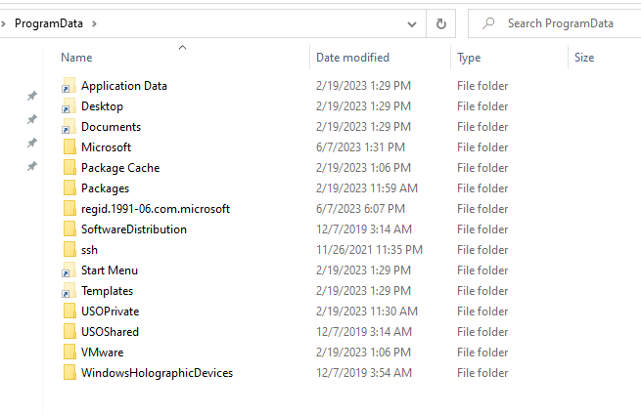Image resolution: width=641 pixels, height=415 pixels.
Task: Select the Start Menu shortcut folder icon
Action: coord(69,270)
